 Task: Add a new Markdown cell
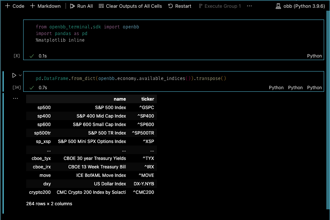pyautogui.click(x=45, y=6)
